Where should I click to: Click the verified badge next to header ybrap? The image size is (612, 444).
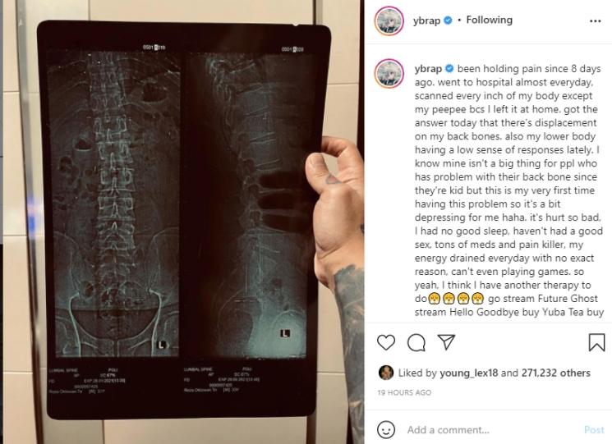pos(448,21)
